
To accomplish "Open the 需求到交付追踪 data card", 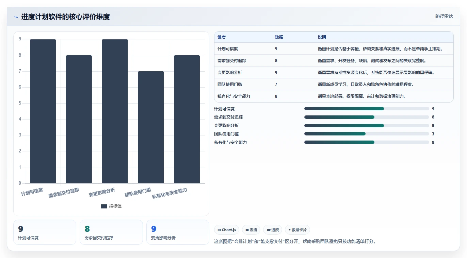I will [x=111, y=232].
